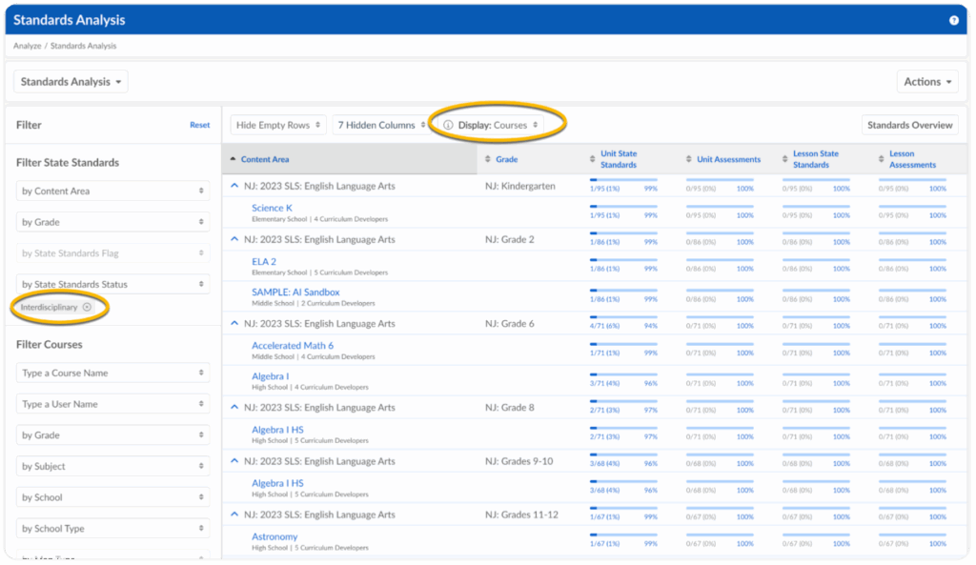Open the Science K course
The image size is (976, 565).
(x=272, y=208)
